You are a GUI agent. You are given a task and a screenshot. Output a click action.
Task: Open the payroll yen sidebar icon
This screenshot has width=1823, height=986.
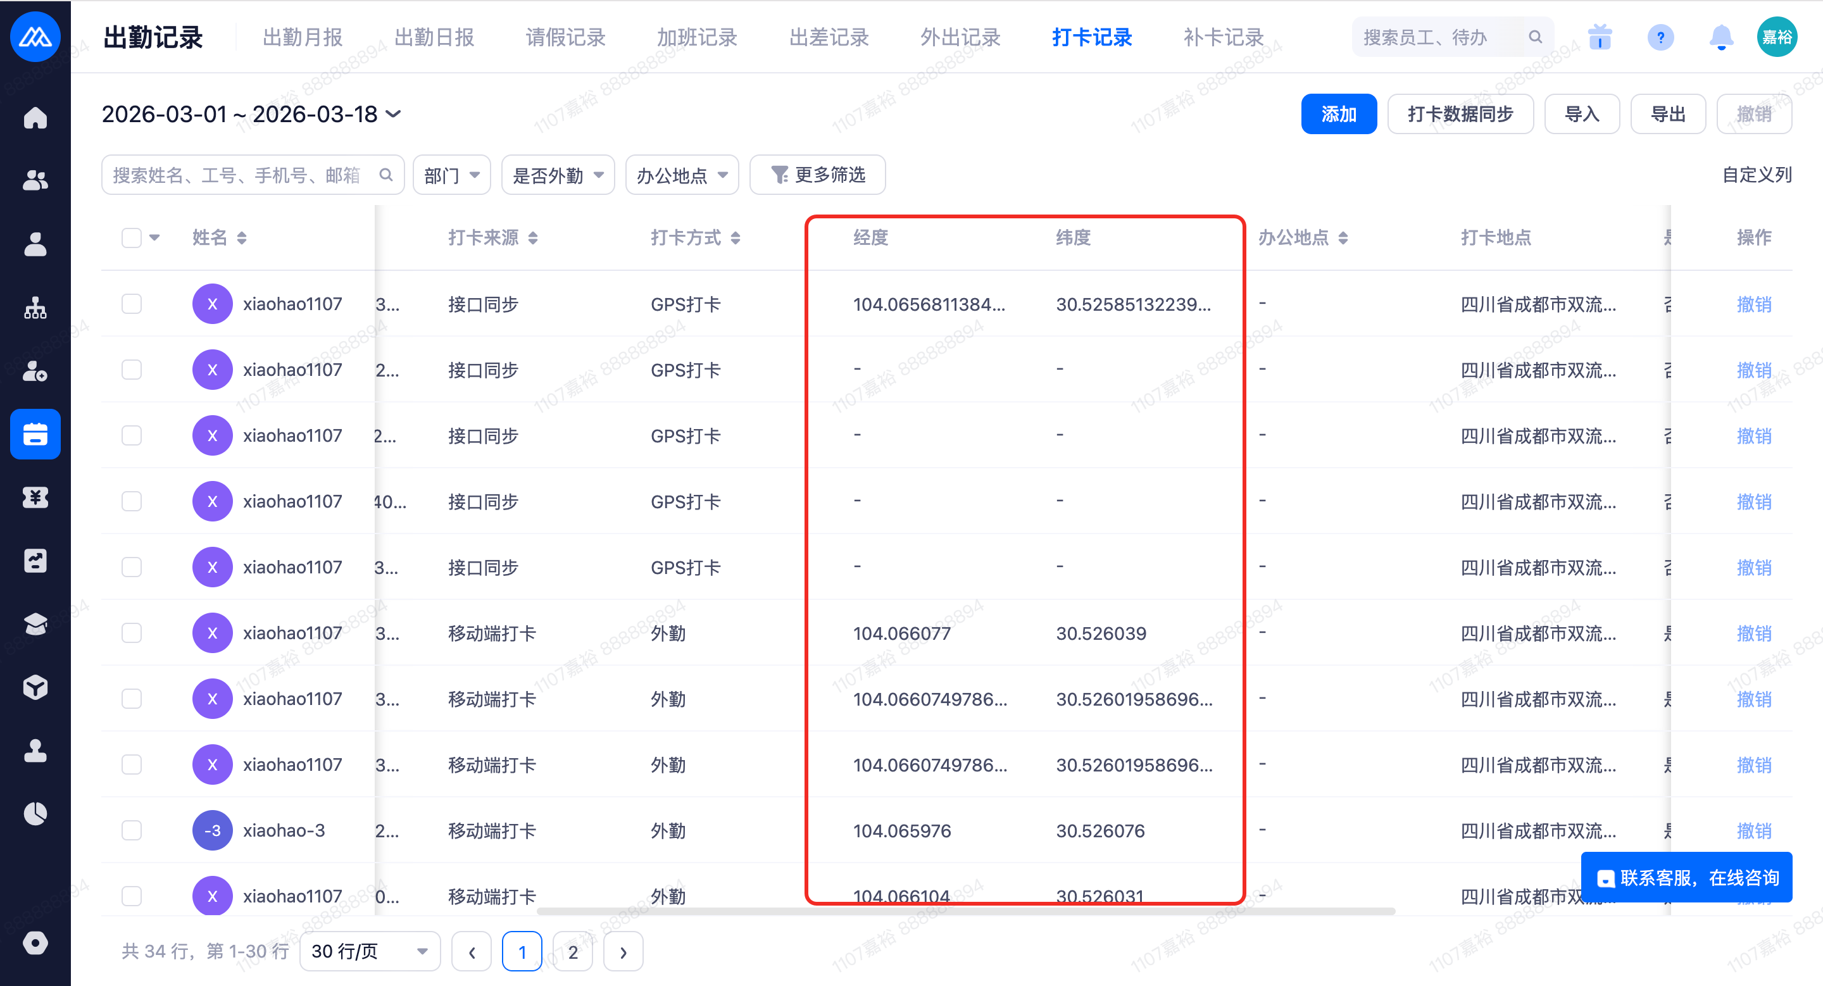tap(35, 497)
